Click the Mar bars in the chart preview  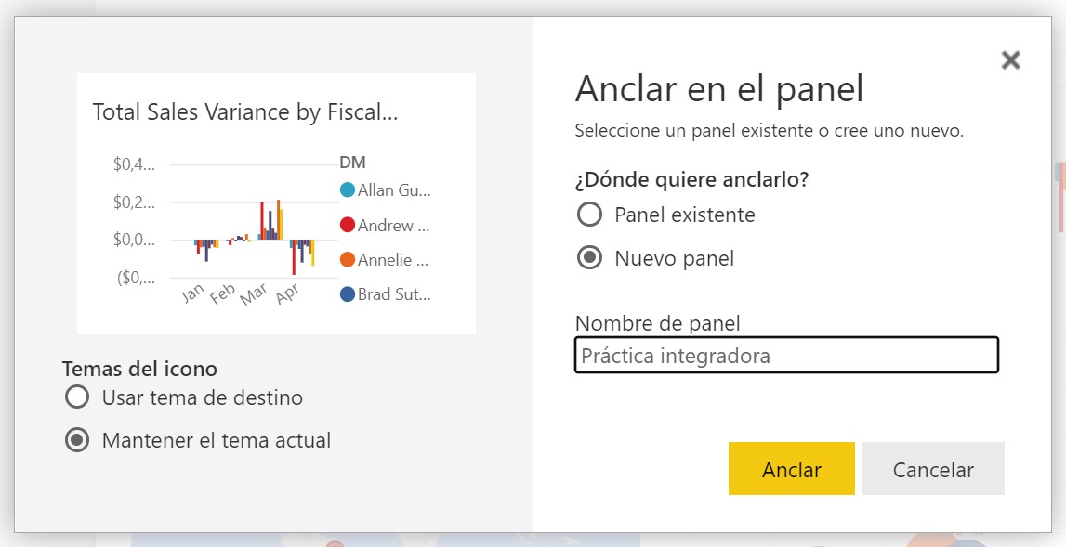coord(270,220)
